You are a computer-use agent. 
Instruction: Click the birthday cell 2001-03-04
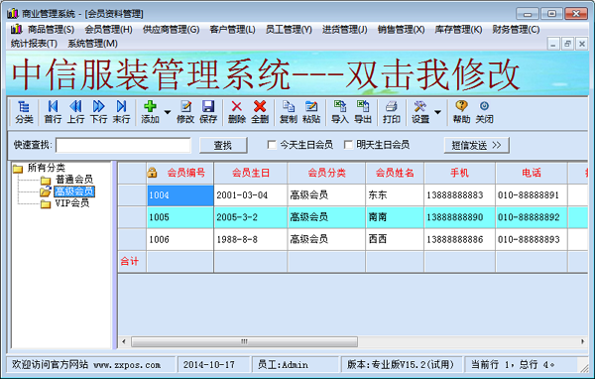[x=251, y=195]
